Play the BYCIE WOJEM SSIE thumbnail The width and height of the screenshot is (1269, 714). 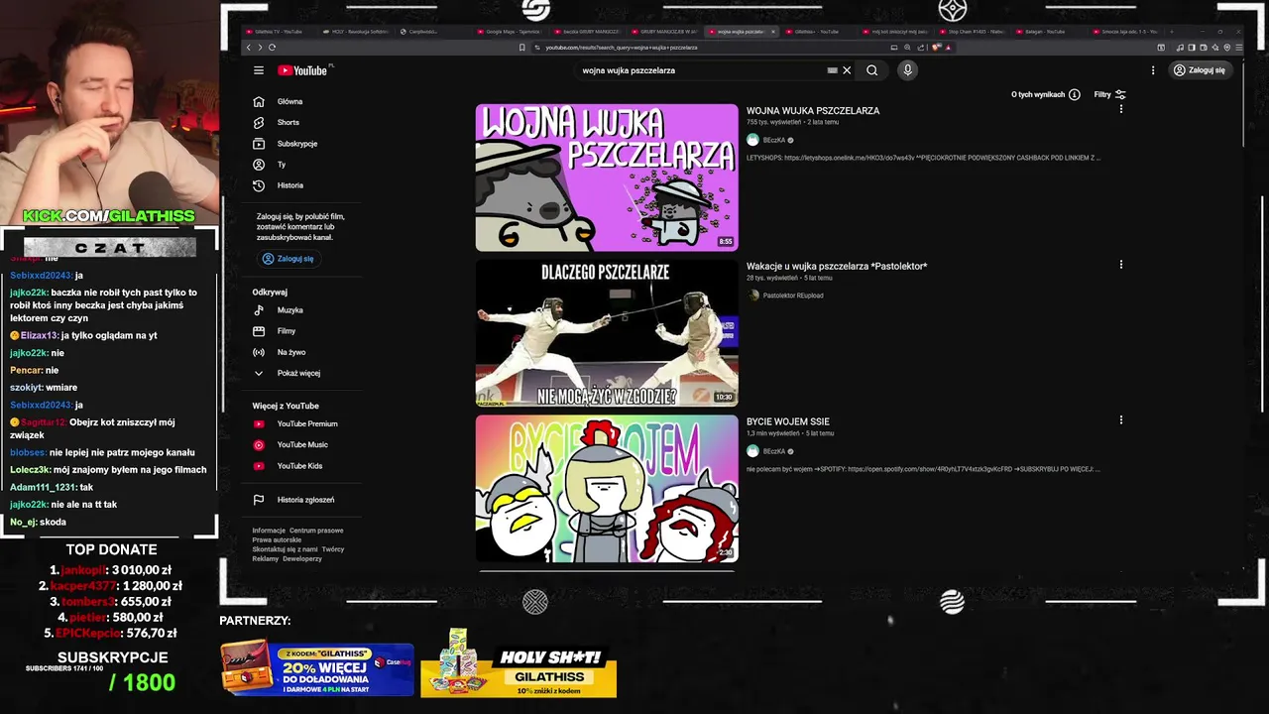point(607,489)
